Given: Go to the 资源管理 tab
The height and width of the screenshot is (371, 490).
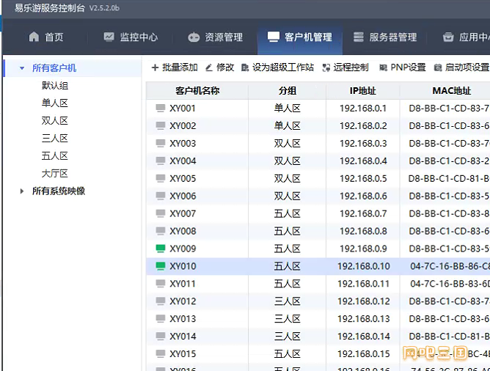Looking at the screenshot, I should (215, 37).
